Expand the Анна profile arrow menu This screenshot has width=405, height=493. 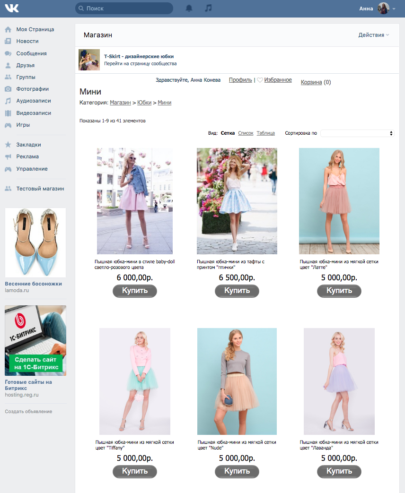coord(394,9)
